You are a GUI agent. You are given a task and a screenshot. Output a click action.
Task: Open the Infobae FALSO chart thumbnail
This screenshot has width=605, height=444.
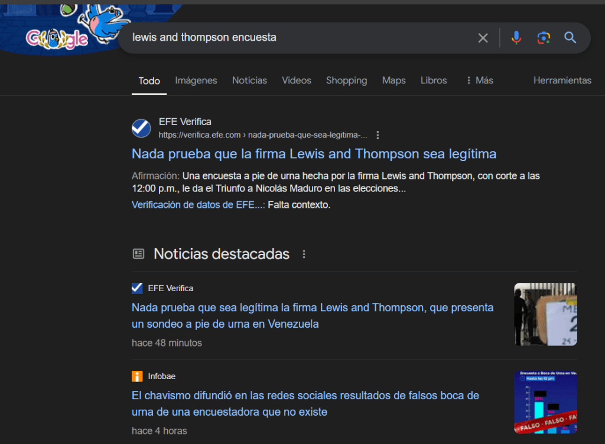coord(545,402)
